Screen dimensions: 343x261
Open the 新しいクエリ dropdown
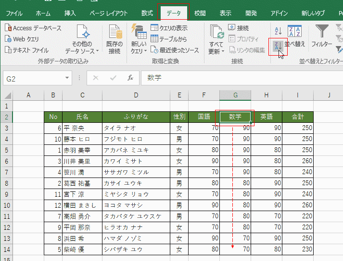pyautogui.click(x=139, y=39)
